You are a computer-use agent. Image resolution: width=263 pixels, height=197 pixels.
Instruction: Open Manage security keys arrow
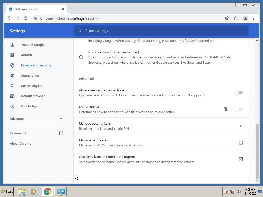(241, 126)
